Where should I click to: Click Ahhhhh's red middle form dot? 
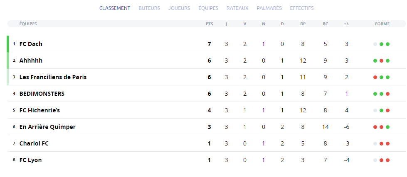coord(381,61)
